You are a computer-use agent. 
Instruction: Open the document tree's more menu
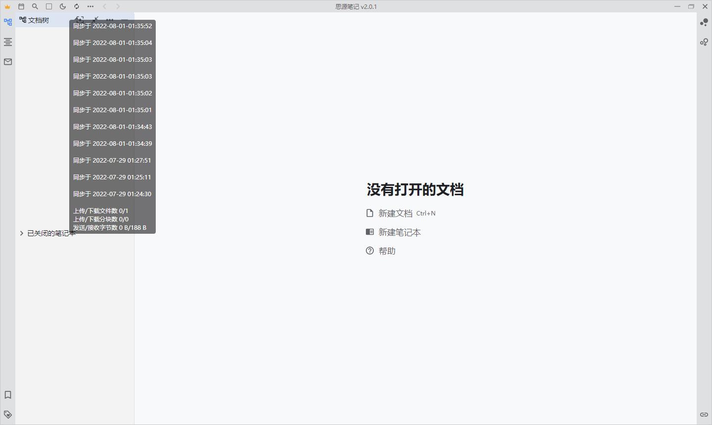pos(110,19)
